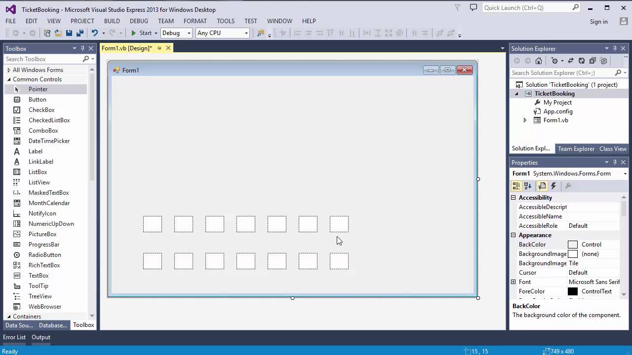Open the Undo icon on the toolbar
The image size is (632, 355).
click(95, 33)
